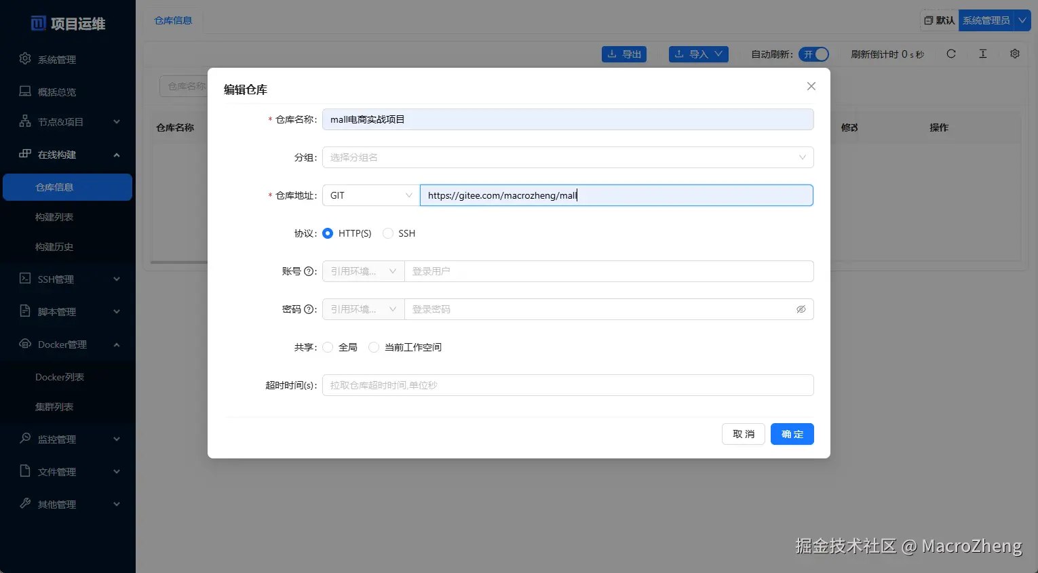Open the 仓库信息 sidebar item
This screenshot has width=1038, height=573.
[x=67, y=187]
